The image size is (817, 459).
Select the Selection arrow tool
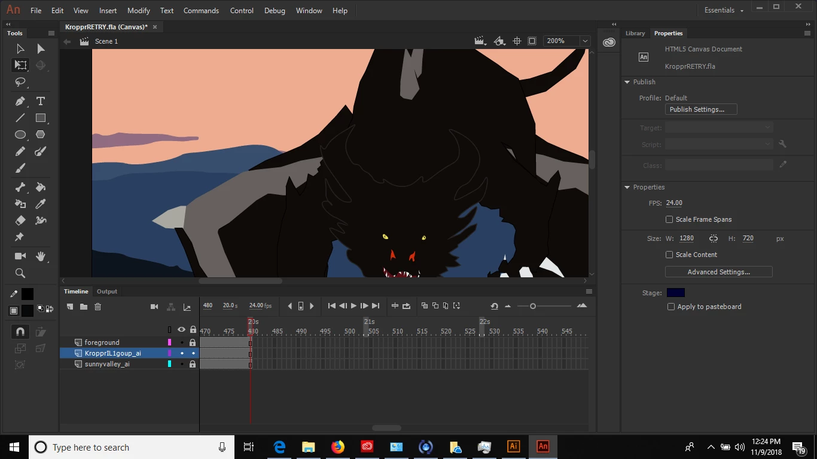[x=20, y=49]
